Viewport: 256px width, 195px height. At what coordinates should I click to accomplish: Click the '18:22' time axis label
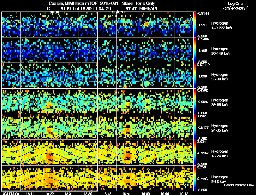(50, 193)
